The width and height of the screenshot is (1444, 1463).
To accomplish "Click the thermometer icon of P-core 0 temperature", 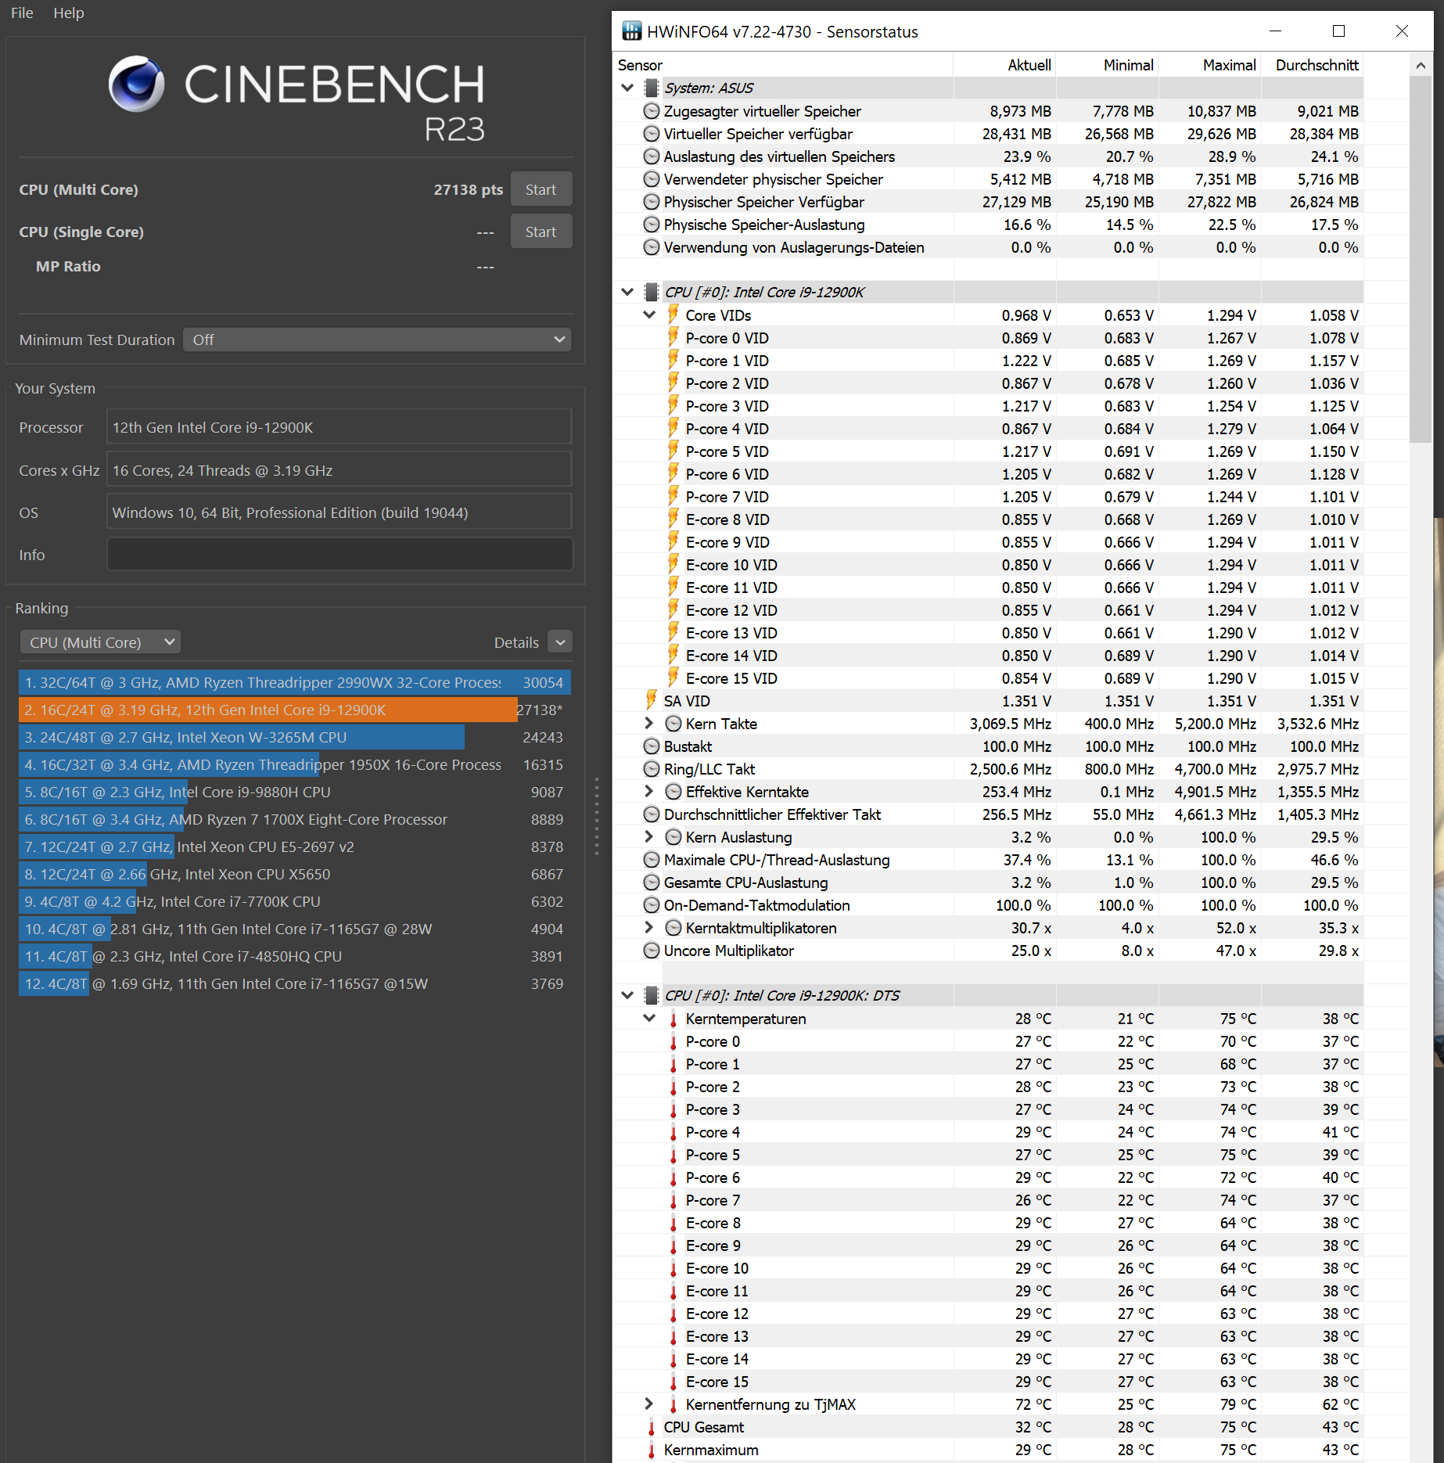I will (x=673, y=1041).
